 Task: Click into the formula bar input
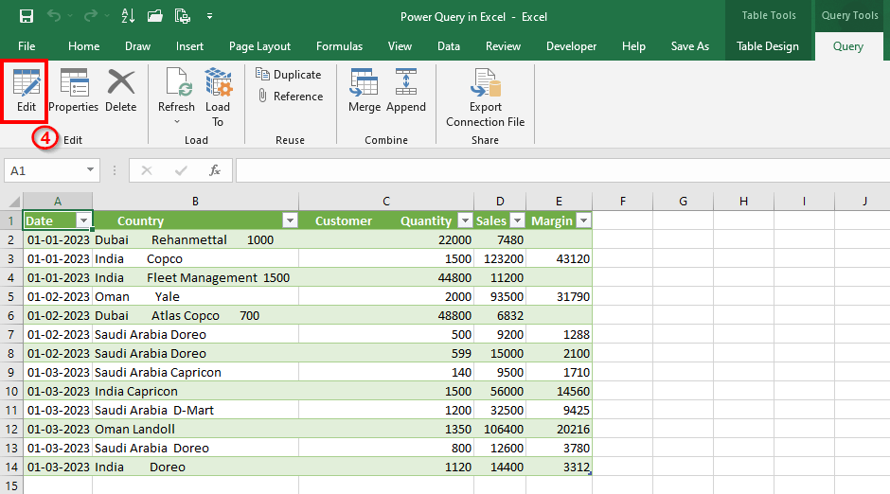(x=561, y=170)
